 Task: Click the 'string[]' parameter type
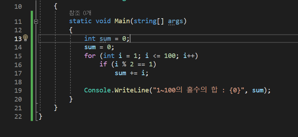click(148, 21)
